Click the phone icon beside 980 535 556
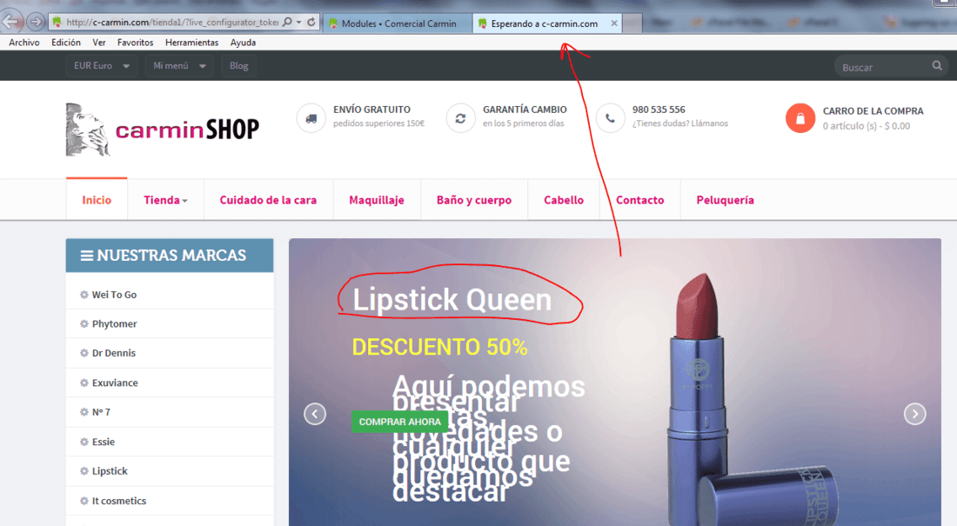The width and height of the screenshot is (957, 526). tap(610, 117)
